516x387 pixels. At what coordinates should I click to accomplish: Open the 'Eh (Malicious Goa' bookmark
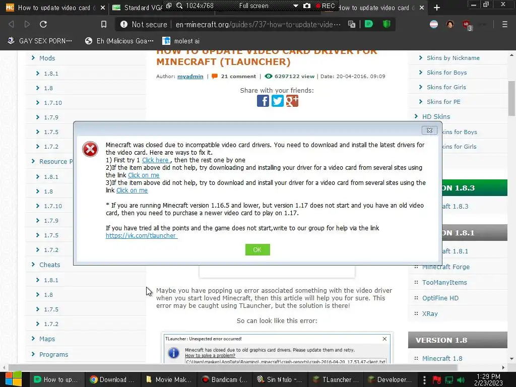pos(119,41)
